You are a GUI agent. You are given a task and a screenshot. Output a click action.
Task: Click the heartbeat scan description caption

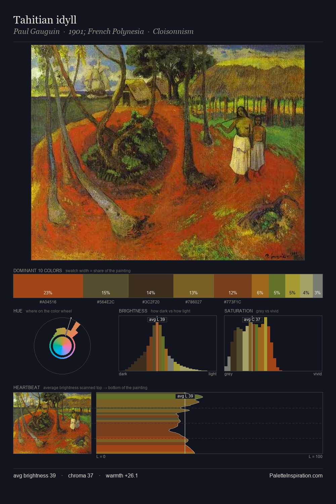(95, 388)
